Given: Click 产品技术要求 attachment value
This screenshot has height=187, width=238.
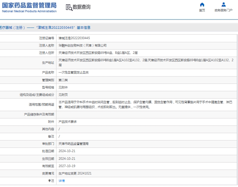Looking at the screenshot, I should pyautogui.click(x=67, y=122).
